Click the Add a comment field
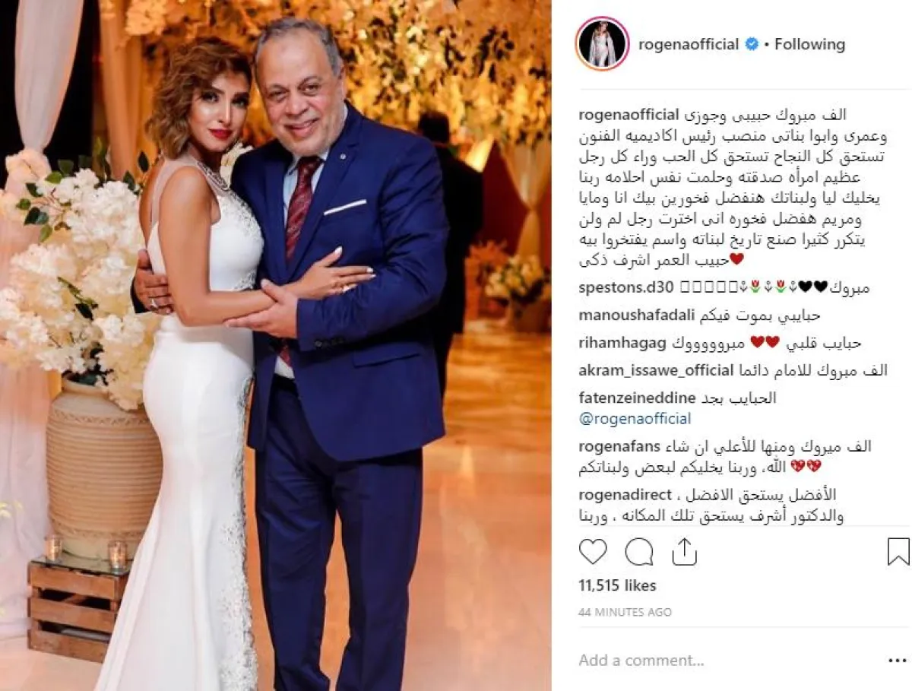Image resolution: width=912 pixels, height=691 pixels. click(x=722, y=660)
